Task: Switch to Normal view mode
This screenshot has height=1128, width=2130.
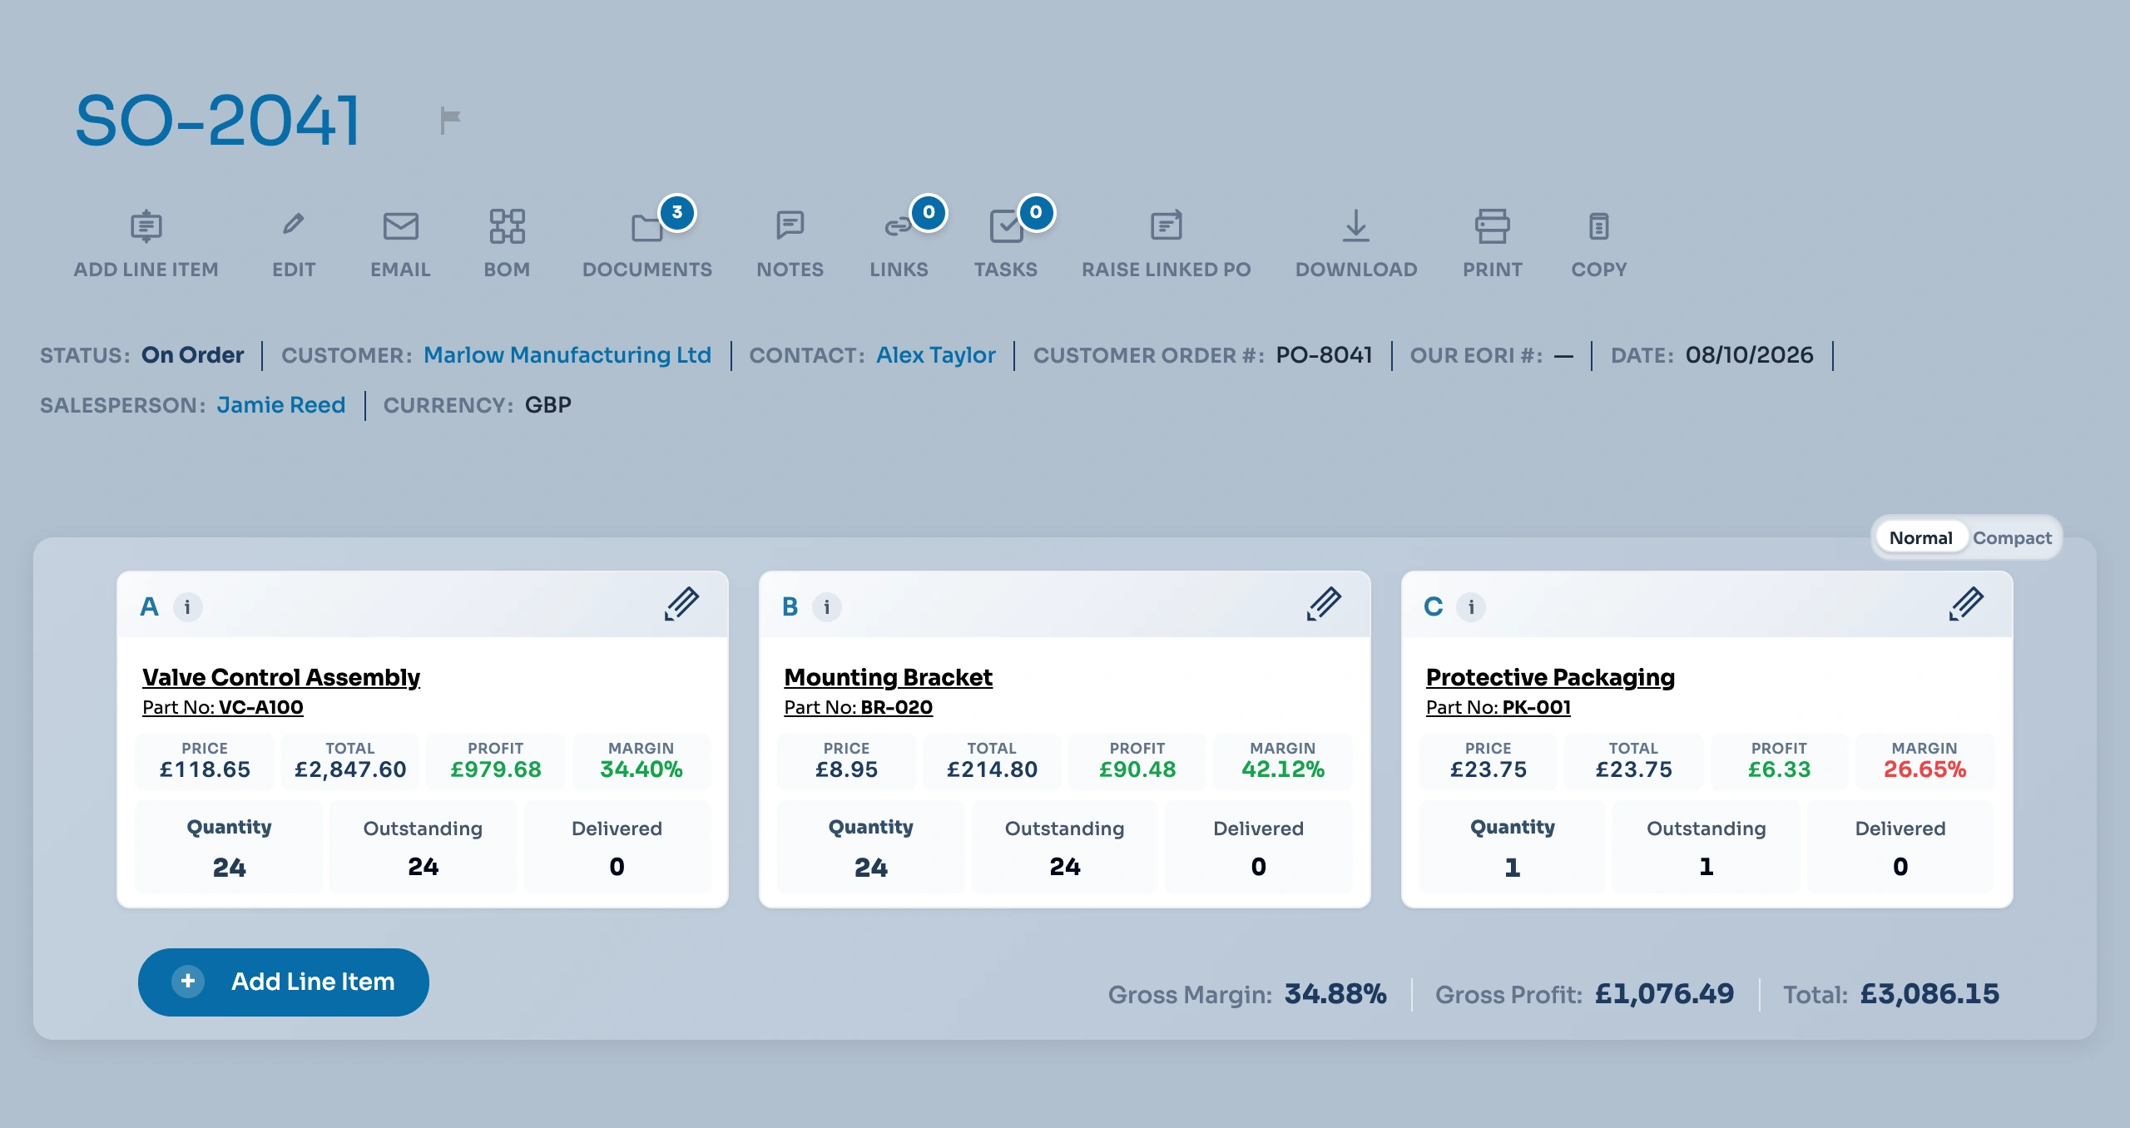Action: [1920, 538]
